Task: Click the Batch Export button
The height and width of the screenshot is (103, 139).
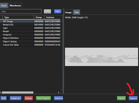Action: click(44, 98)
